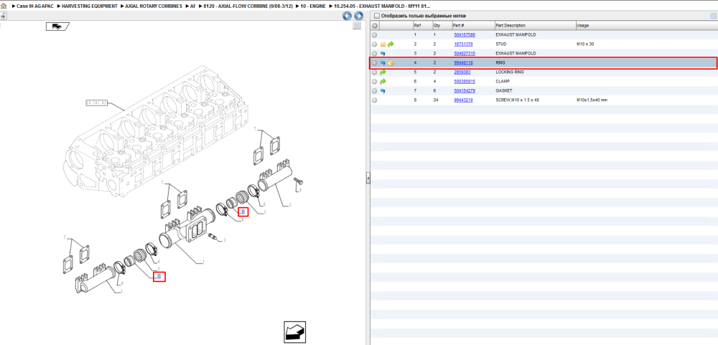718x345 pixels.
Task: Open the 8120 - AXIAL-FLOW COMBINE breadcrumb
Action: [x=248, y=6]
